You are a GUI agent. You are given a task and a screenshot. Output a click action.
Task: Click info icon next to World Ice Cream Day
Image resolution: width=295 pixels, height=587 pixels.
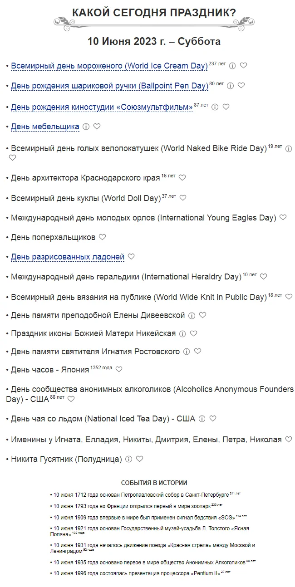click(x=232, y=66)
